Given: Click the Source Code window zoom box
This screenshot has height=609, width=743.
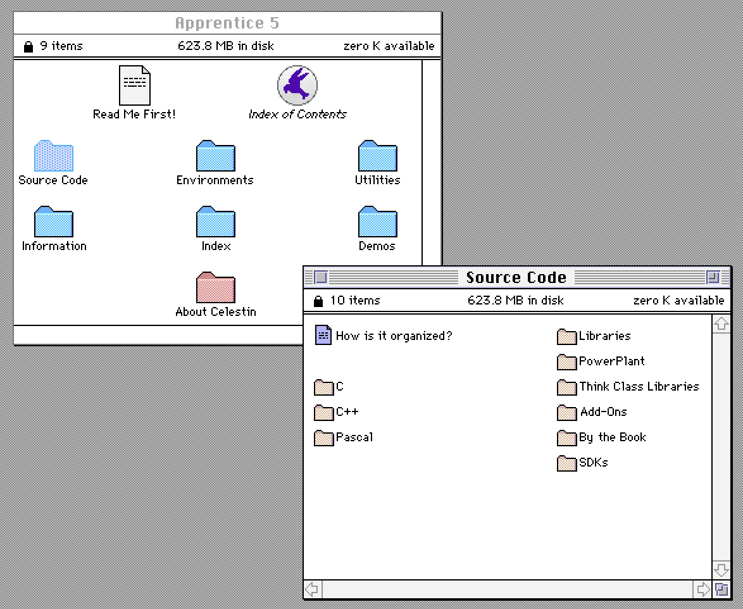Looking at the screenshot, I should point(713,277).
